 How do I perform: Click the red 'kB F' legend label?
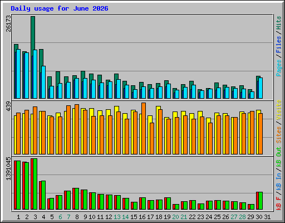[279, 203]
